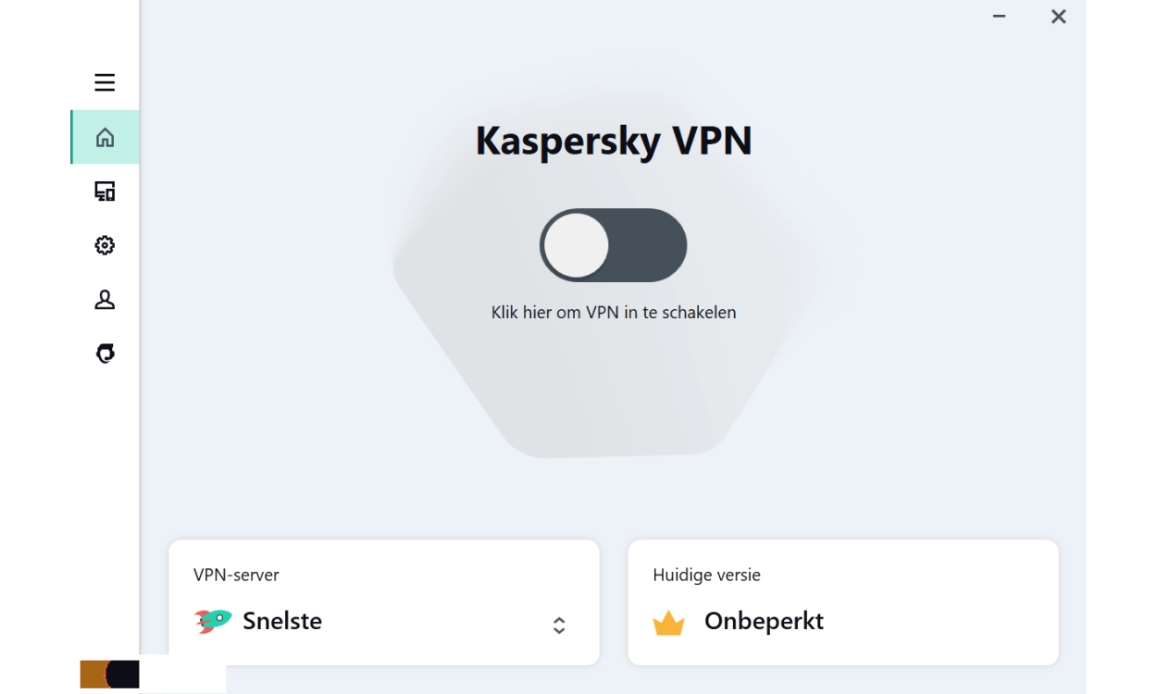Click the white knob of VPN switch
This screenshot has height=694, width=1157.
(577, 245)
